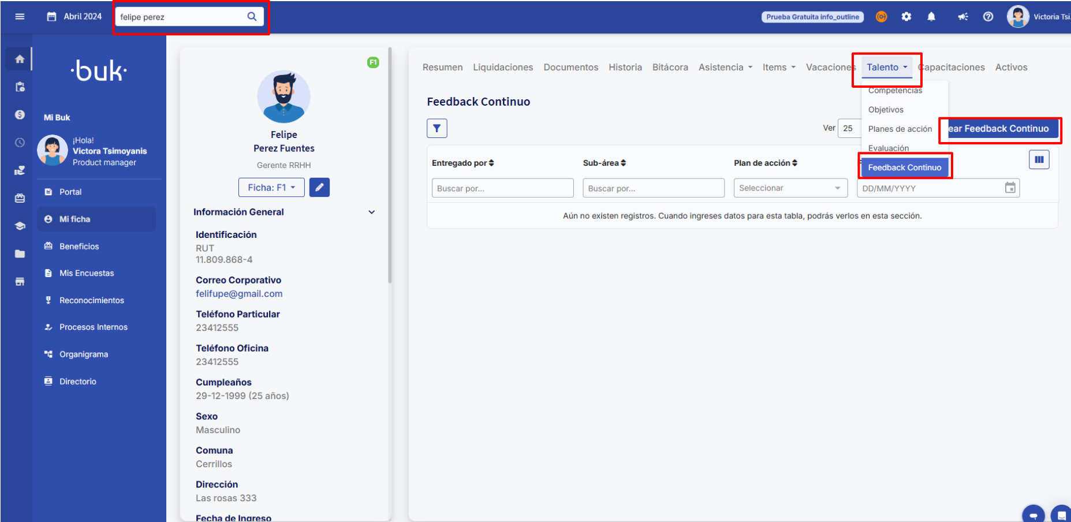Image resolution: width=1071 pixels, height=522 pixels.
Task: Click the store icon in left rail
Action: (20, 282)
